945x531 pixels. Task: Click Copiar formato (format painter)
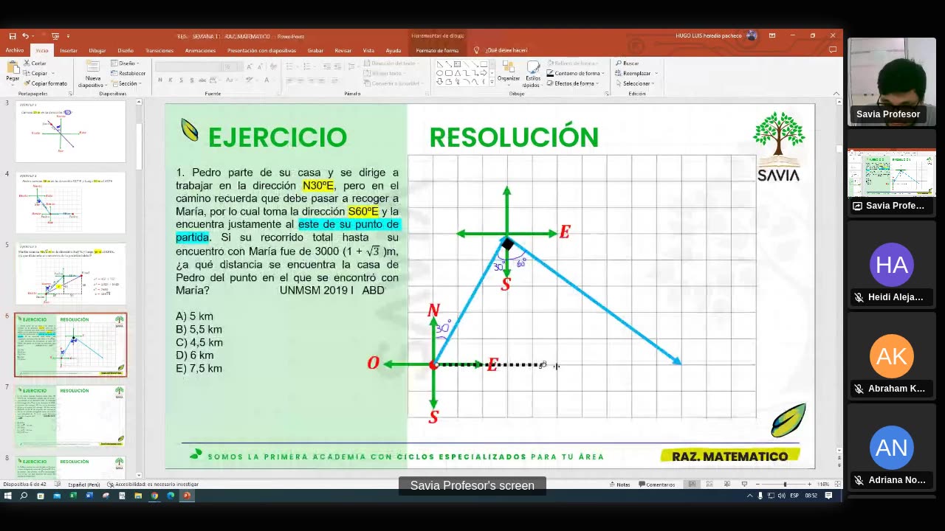(45, 83)
